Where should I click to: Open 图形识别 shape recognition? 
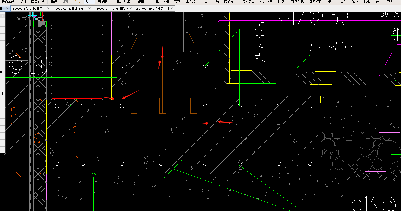pyautogui.click(x=162, y=2)
